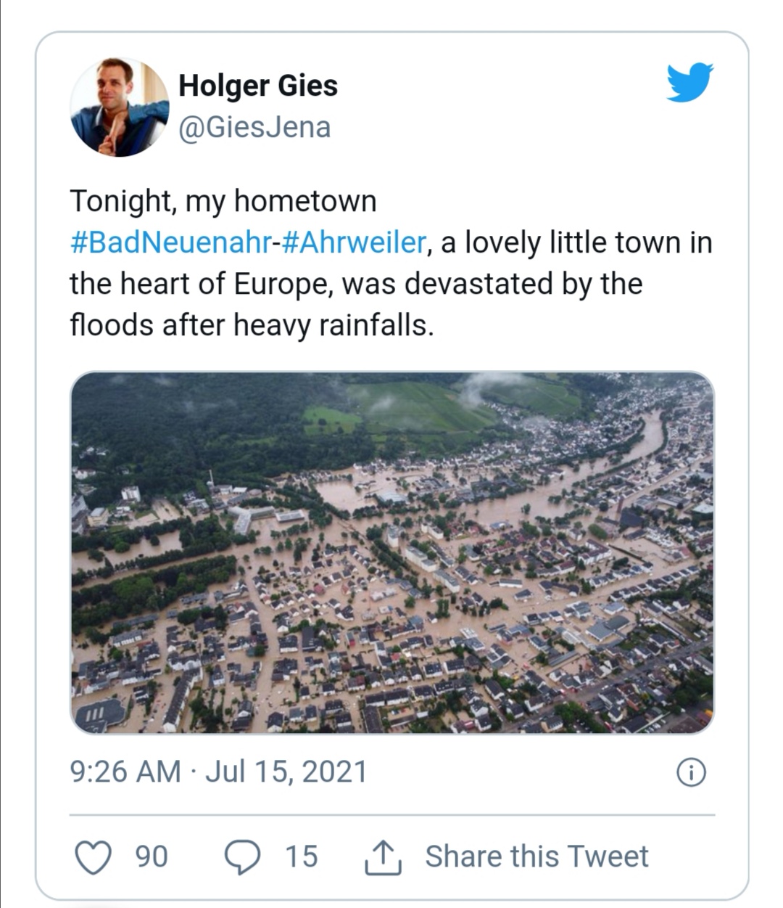Click the 90 likes count

[152, 856]
